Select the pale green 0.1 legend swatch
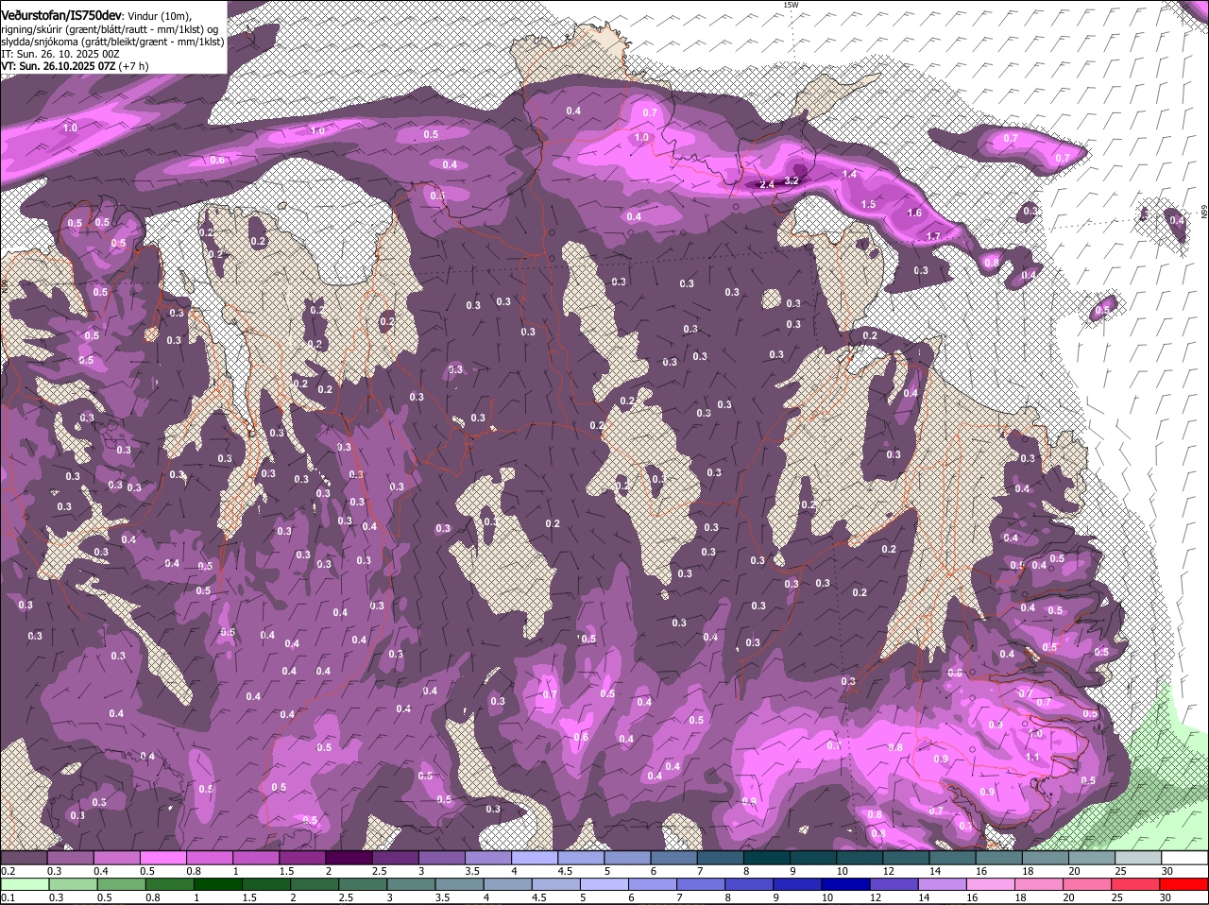The height and width of the screenshot is (905, 1209). pos(25,885)
